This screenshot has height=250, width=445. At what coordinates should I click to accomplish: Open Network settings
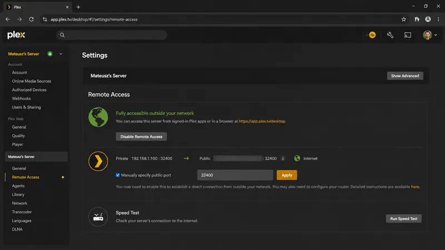(19, 203)
